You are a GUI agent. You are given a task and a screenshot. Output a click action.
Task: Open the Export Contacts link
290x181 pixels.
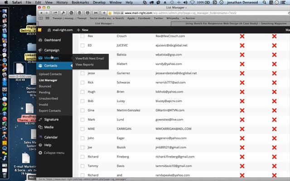[x=49, y=110]
